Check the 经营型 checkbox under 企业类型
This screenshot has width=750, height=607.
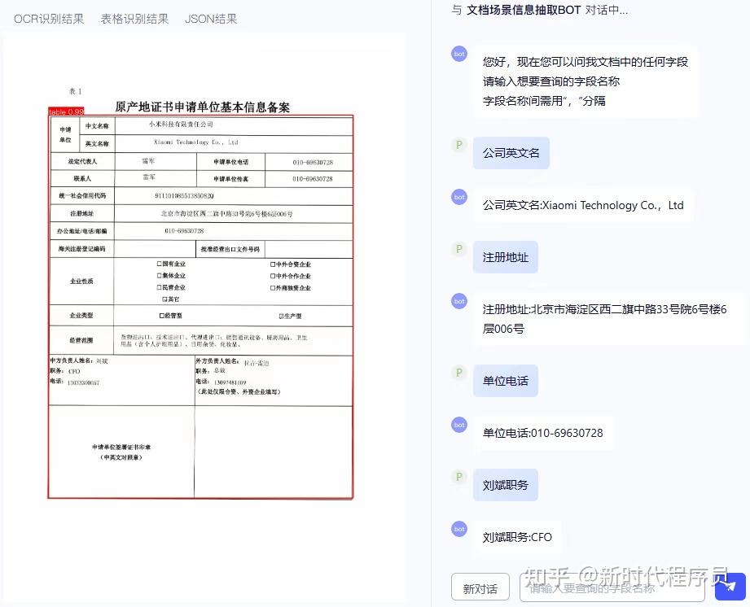tap(162, 316)
